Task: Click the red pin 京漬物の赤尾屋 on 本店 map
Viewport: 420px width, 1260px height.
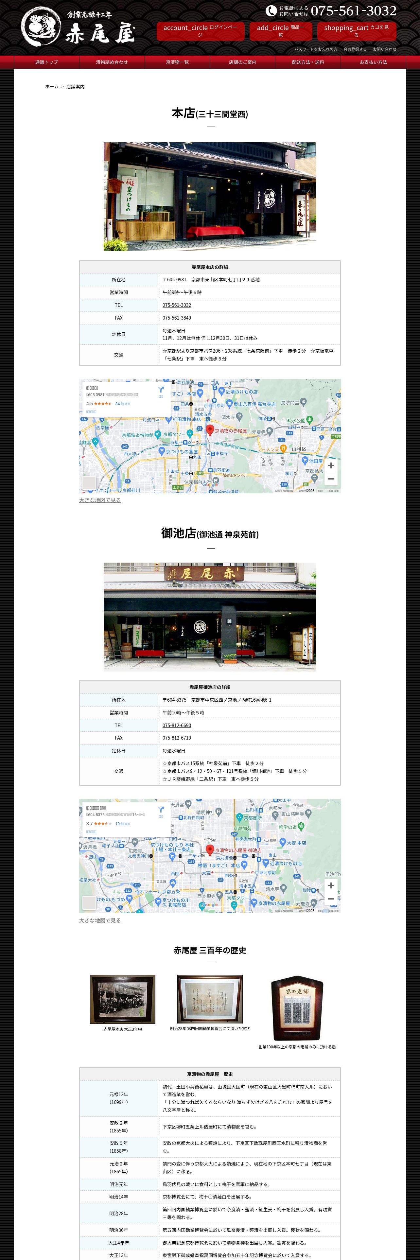Action: [x=210, y=430]
